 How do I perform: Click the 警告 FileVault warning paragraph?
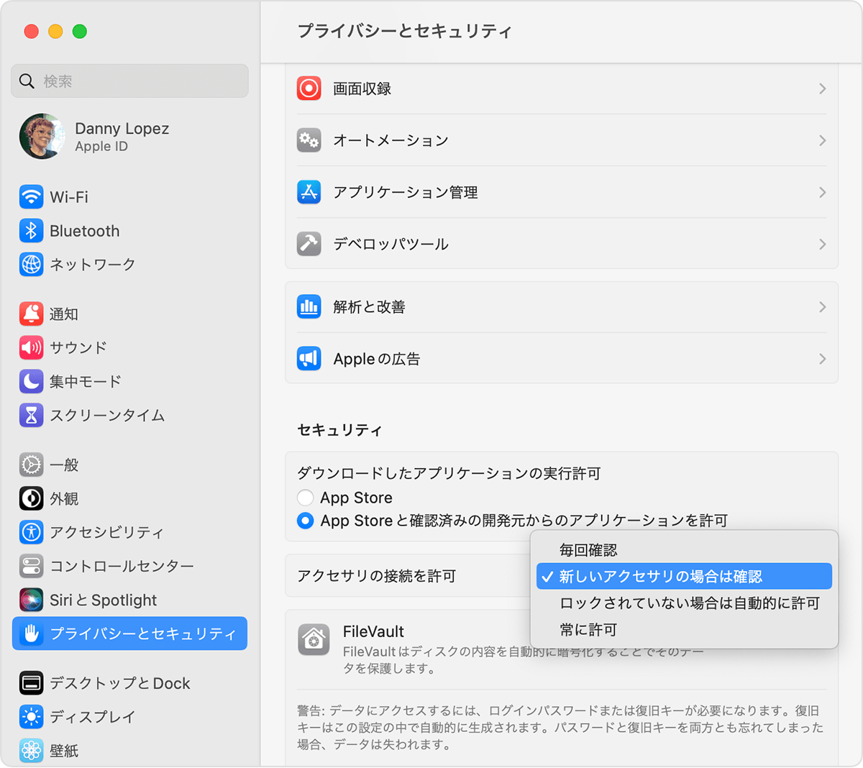click(x=561, y=727)
